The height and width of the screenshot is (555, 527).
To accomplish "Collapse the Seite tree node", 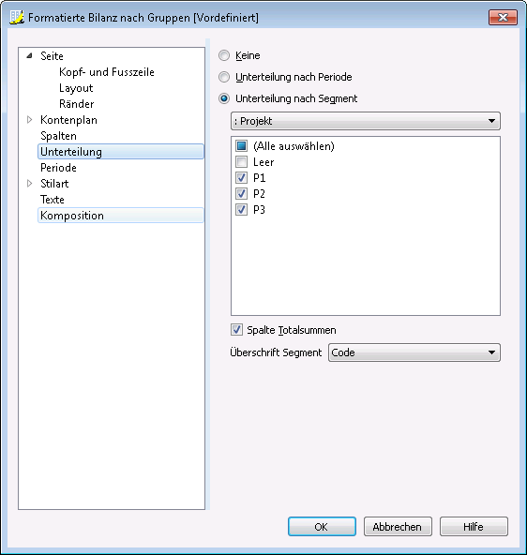I will pos(30,55).
